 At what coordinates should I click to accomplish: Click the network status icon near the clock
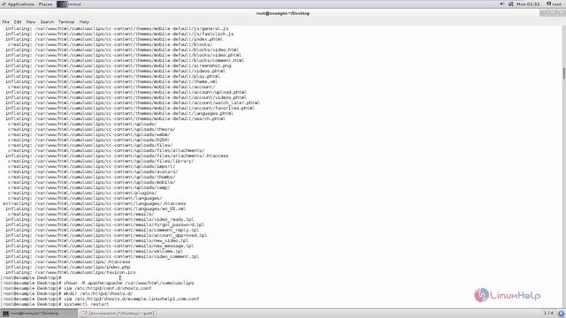pos(510,4)
